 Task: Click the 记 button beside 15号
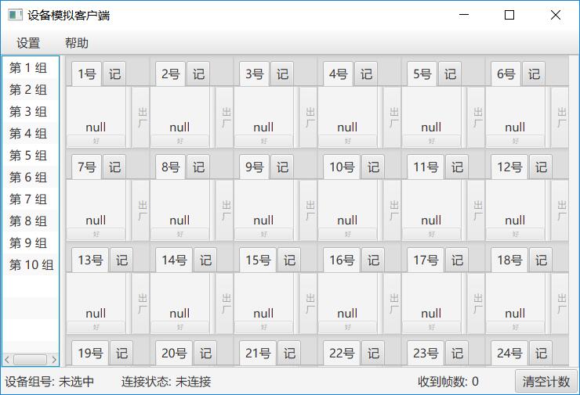point(290,260)
